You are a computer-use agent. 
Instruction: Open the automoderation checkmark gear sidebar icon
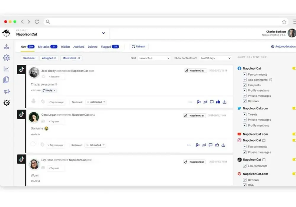(7, 103)
